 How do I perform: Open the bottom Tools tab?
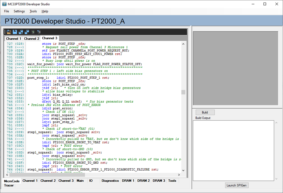(x=172, y=181)
